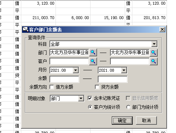Open ending 月份 dropdown 2021.08
176x133 pixels.
tap(124, 70)
